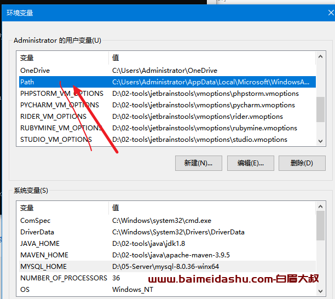Select the RIDER_VM_OPTIONS variable

[168, 117]
